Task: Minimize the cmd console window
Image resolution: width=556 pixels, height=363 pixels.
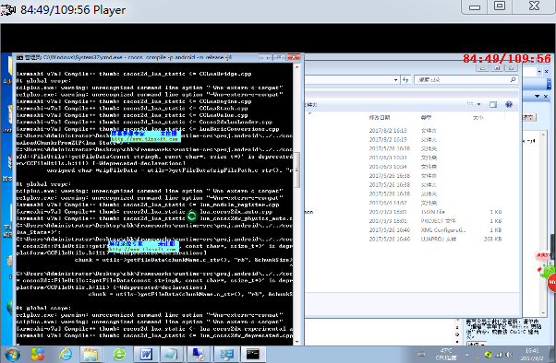Action: (264, 57)
